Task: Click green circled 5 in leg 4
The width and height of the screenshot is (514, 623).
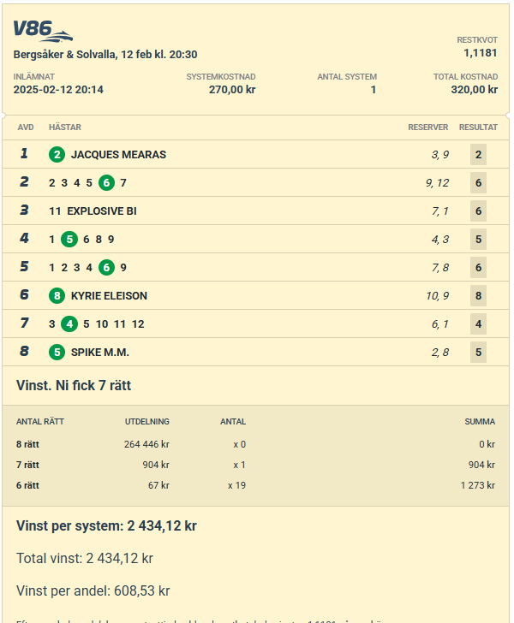Action: pyautogui.click(x=69, y=240)
